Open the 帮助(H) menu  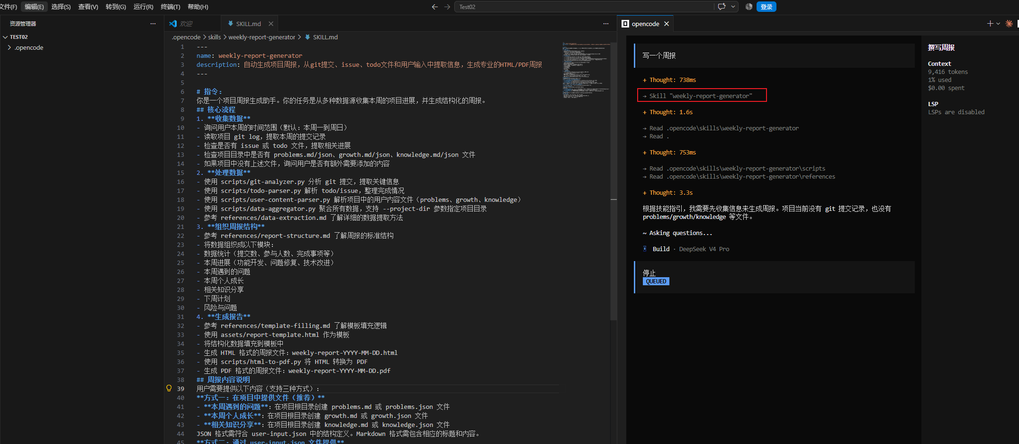(198, 7)
